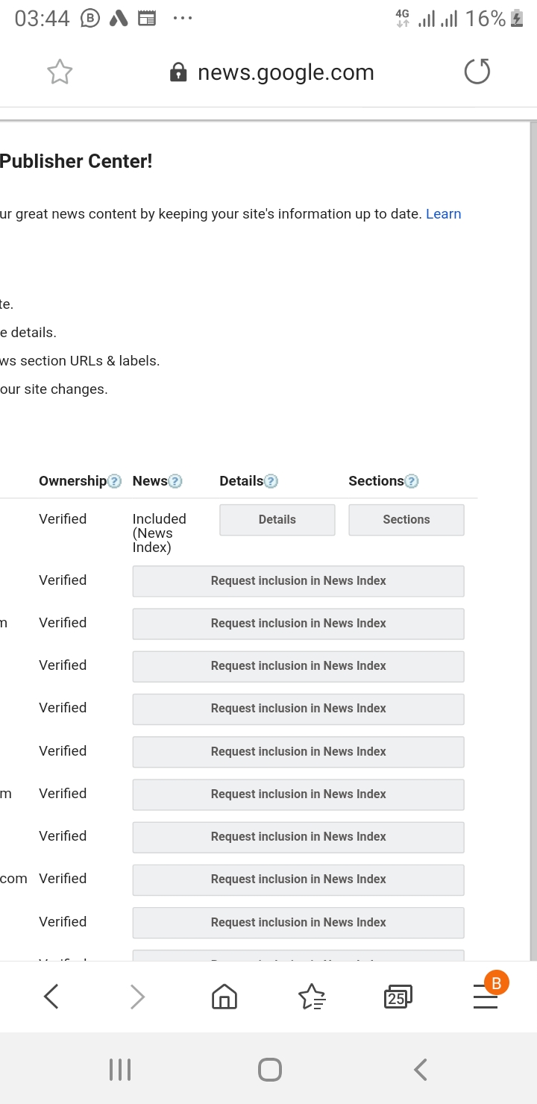The height and width of the screenshot is (1104, 537).
Task: Tap the Google Ads notification icon
Action: [x=118, y=19]
